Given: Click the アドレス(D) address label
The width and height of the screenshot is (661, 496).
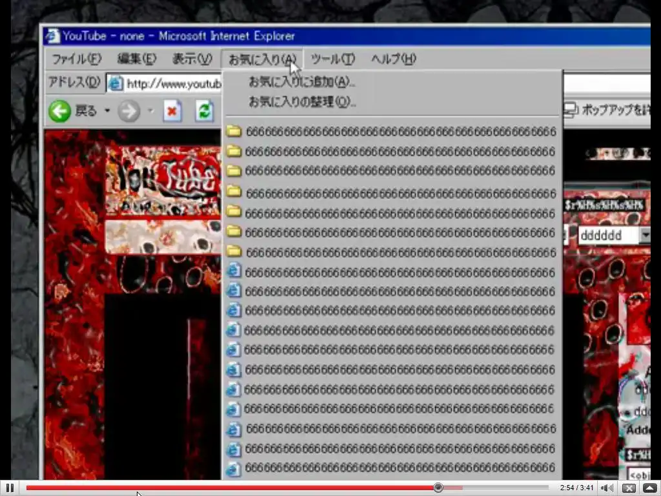Looking at the screenshot, I should pos(74,82).
